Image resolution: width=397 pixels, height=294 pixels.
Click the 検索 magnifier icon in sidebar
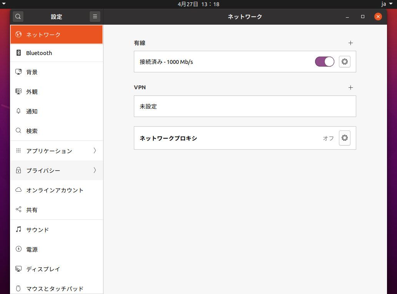[18, 131]
